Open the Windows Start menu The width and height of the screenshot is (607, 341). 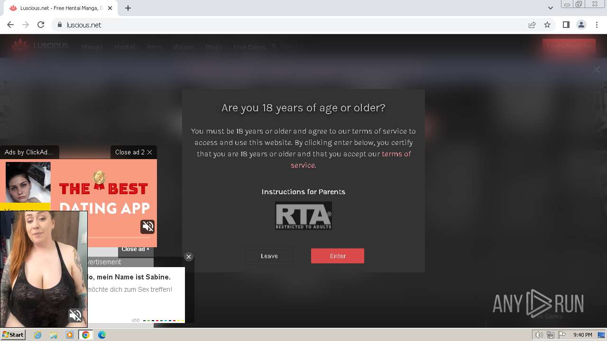[x=13, y=335]
